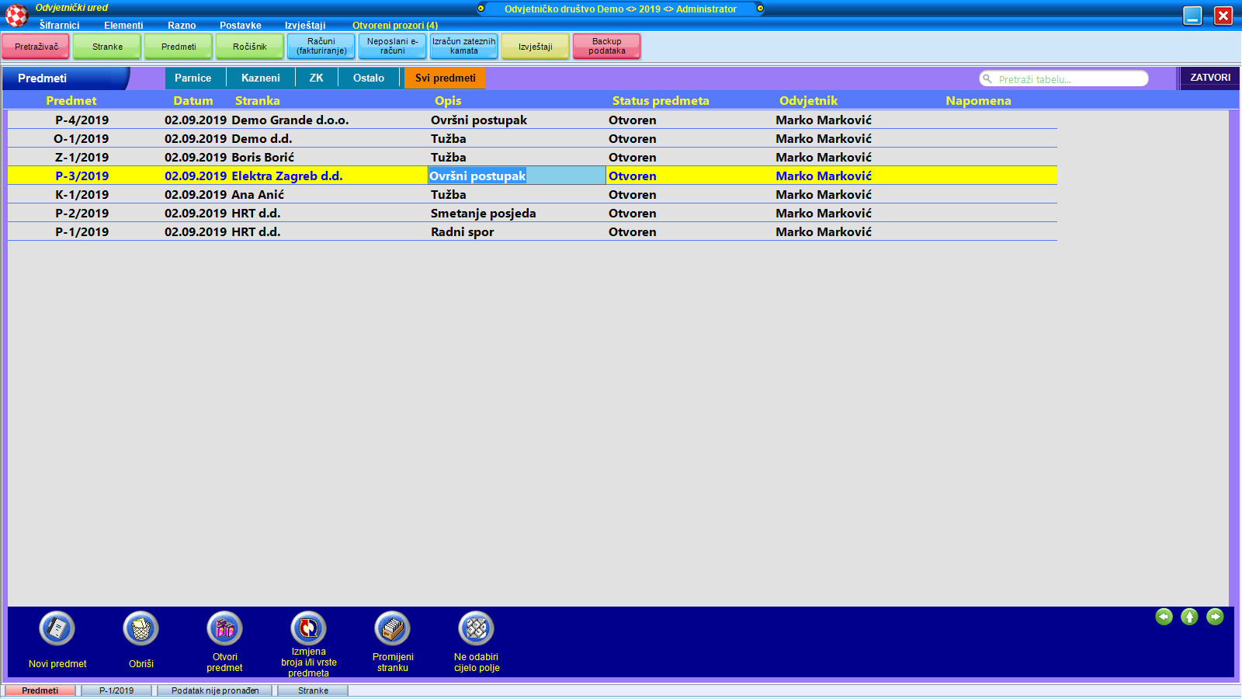Viewport: 1242px width, 699px height.
Task: Click the Pretraži tabelu search field
Action: point(1067,79)
